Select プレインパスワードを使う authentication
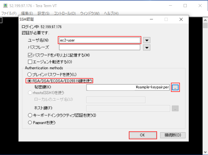208x155 pixels. (29, 74)
